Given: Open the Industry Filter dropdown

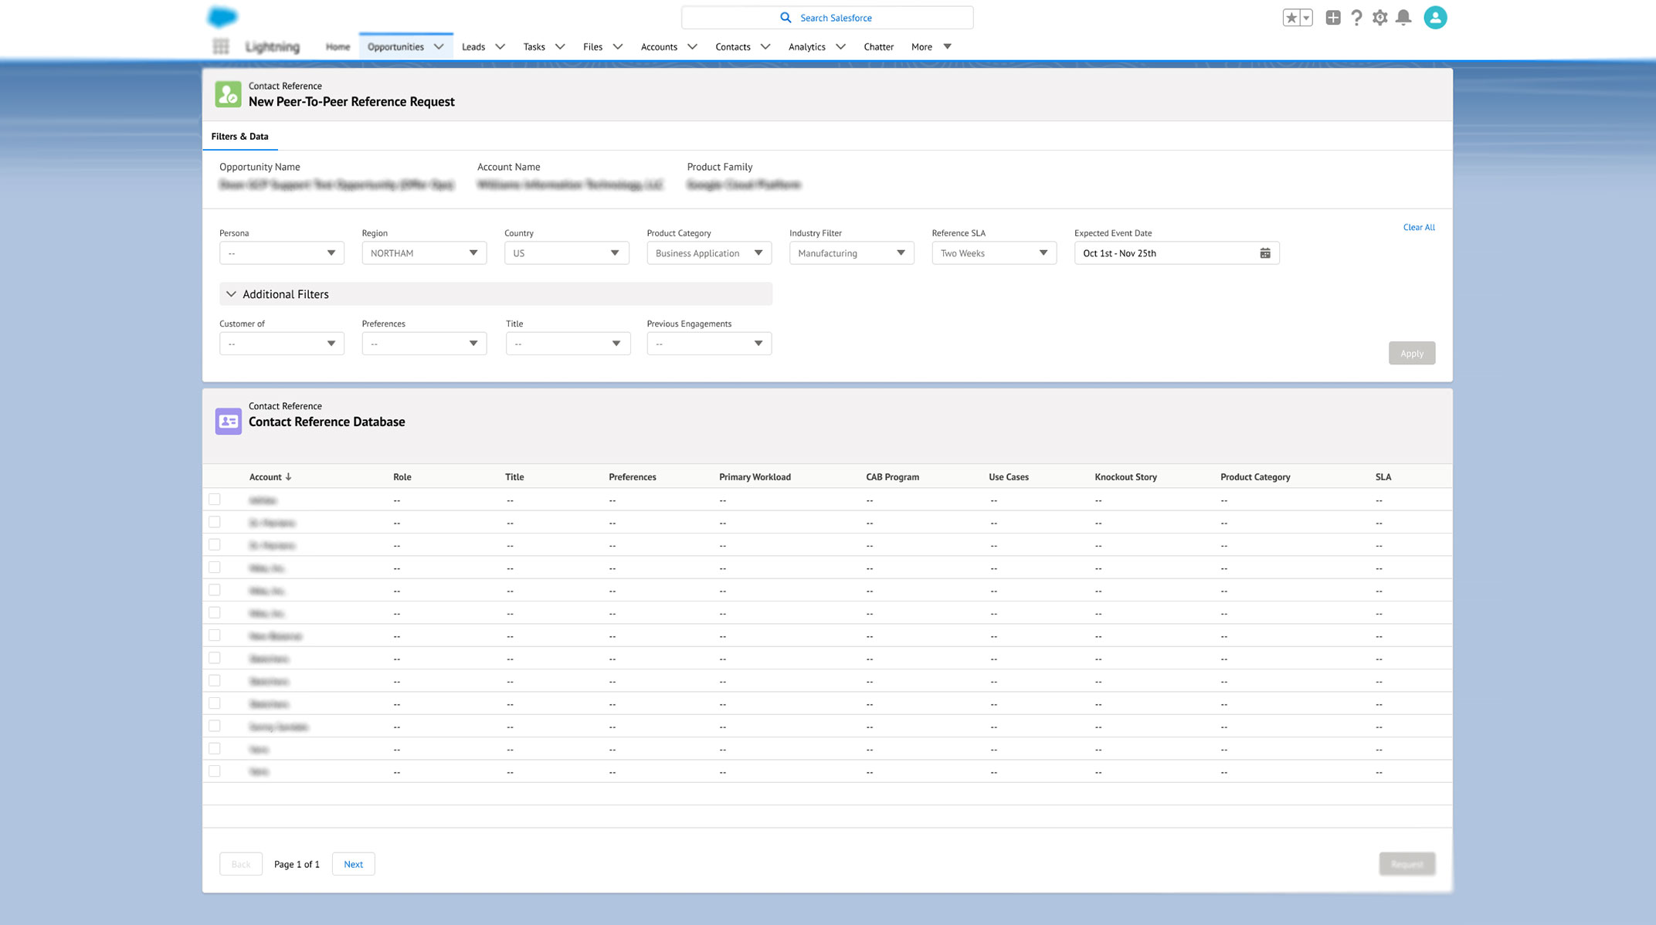Looking at the screenshot, I should coord(851,253).
